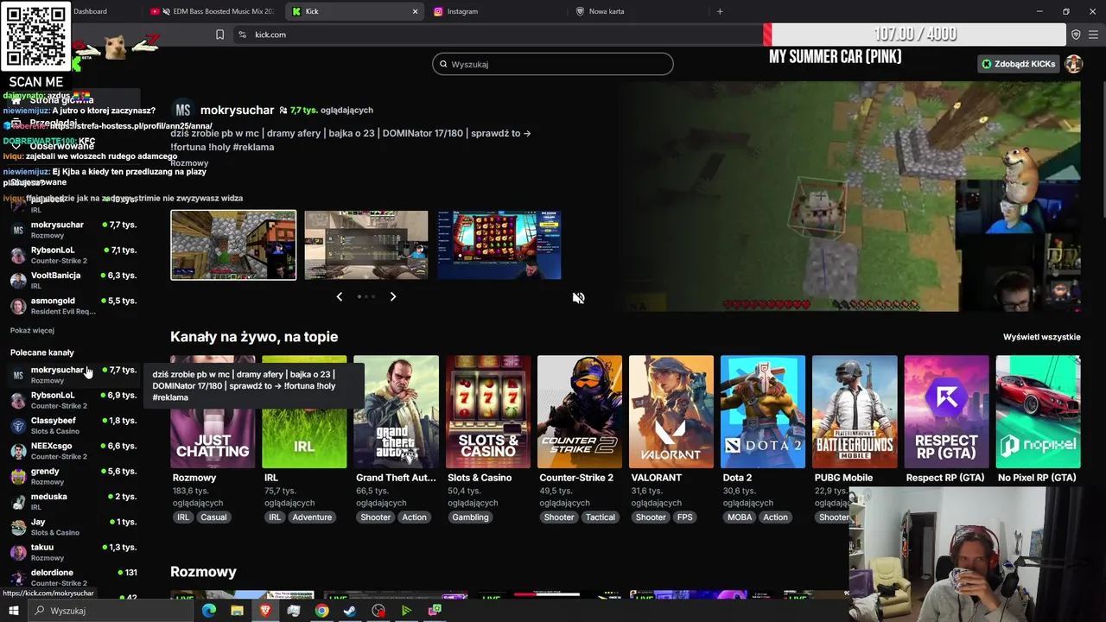Viewport: 1106px width, 622px height.
Task: Click Casual tag under Rozmowy
Action: (x=213, y=517)
